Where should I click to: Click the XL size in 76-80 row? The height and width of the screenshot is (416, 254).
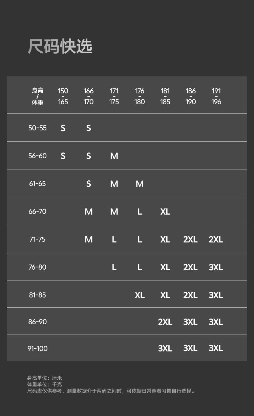click(x=165, y=267)
